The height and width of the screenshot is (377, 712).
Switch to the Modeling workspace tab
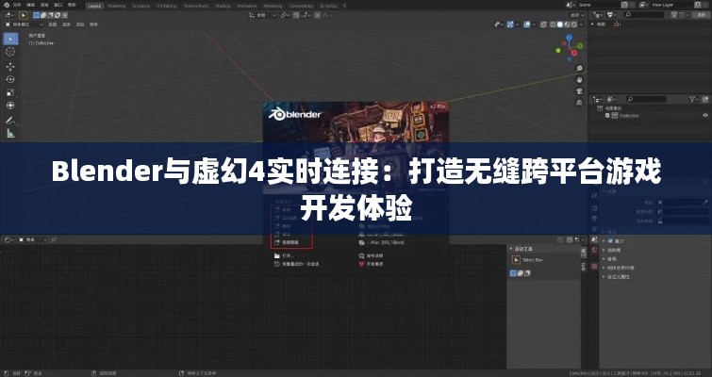(x=117, y=6)
